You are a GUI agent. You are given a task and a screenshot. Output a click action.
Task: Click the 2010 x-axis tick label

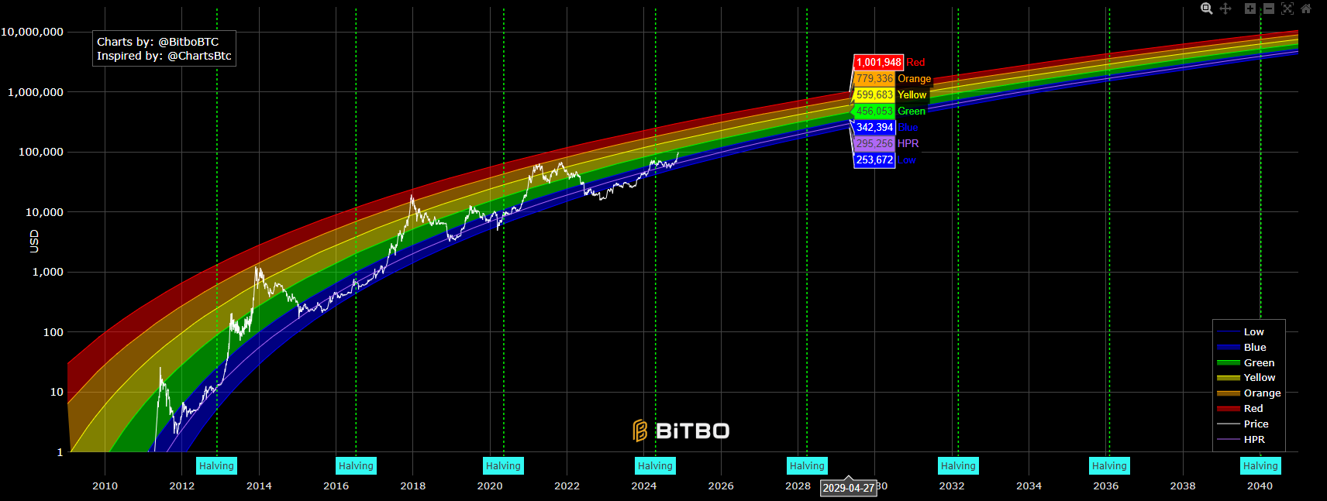105,486
